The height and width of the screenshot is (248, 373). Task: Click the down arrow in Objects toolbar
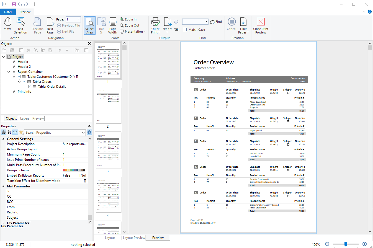67,50
